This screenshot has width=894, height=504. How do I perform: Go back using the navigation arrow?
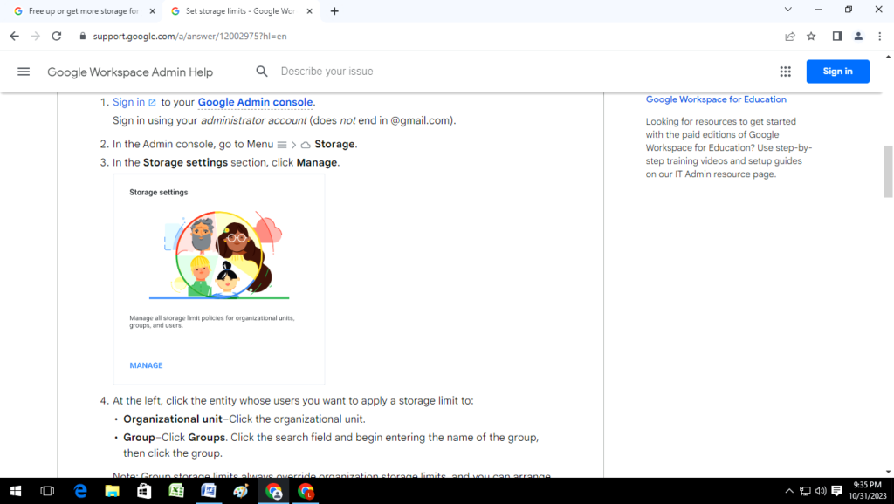[x=13, y=37]
